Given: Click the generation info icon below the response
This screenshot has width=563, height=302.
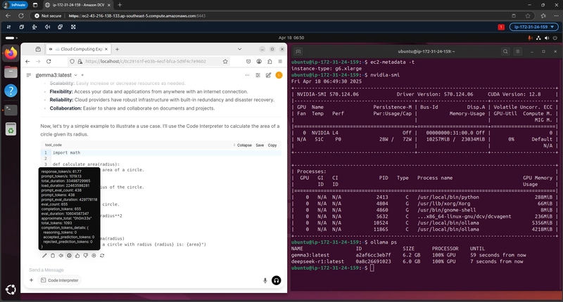Looking at the screenshot, I should click(x=69, y=256).
